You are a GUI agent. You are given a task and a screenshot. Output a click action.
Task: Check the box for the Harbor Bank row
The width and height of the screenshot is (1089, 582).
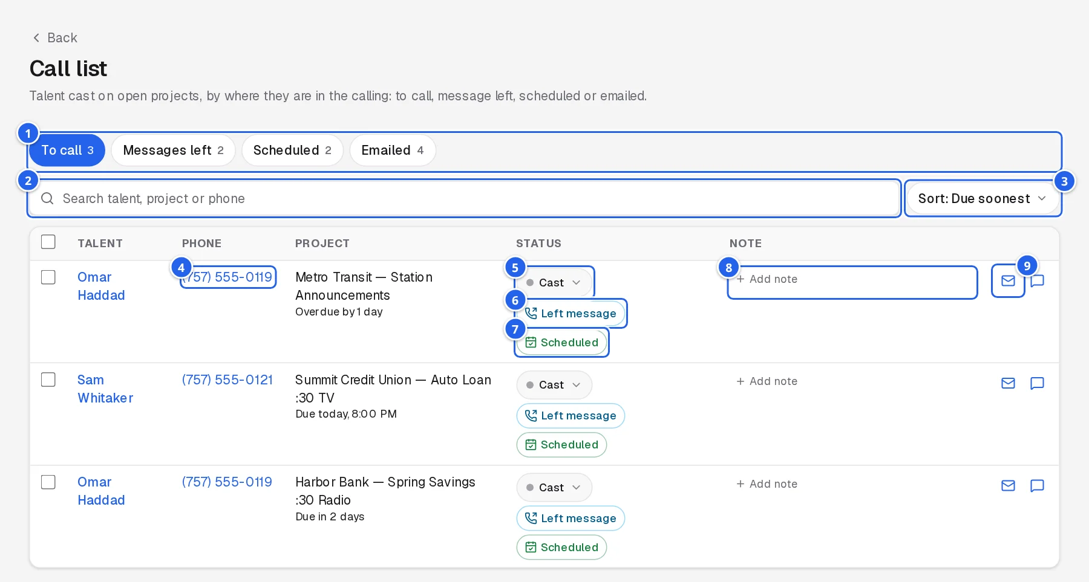pyautogui.click(x=48, y=482)
